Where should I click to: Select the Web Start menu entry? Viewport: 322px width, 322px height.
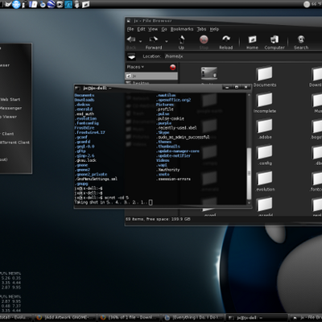10,99
